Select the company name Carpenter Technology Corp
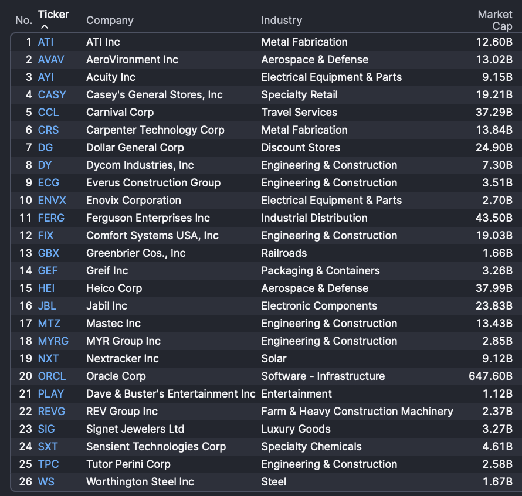 point(155,130)
